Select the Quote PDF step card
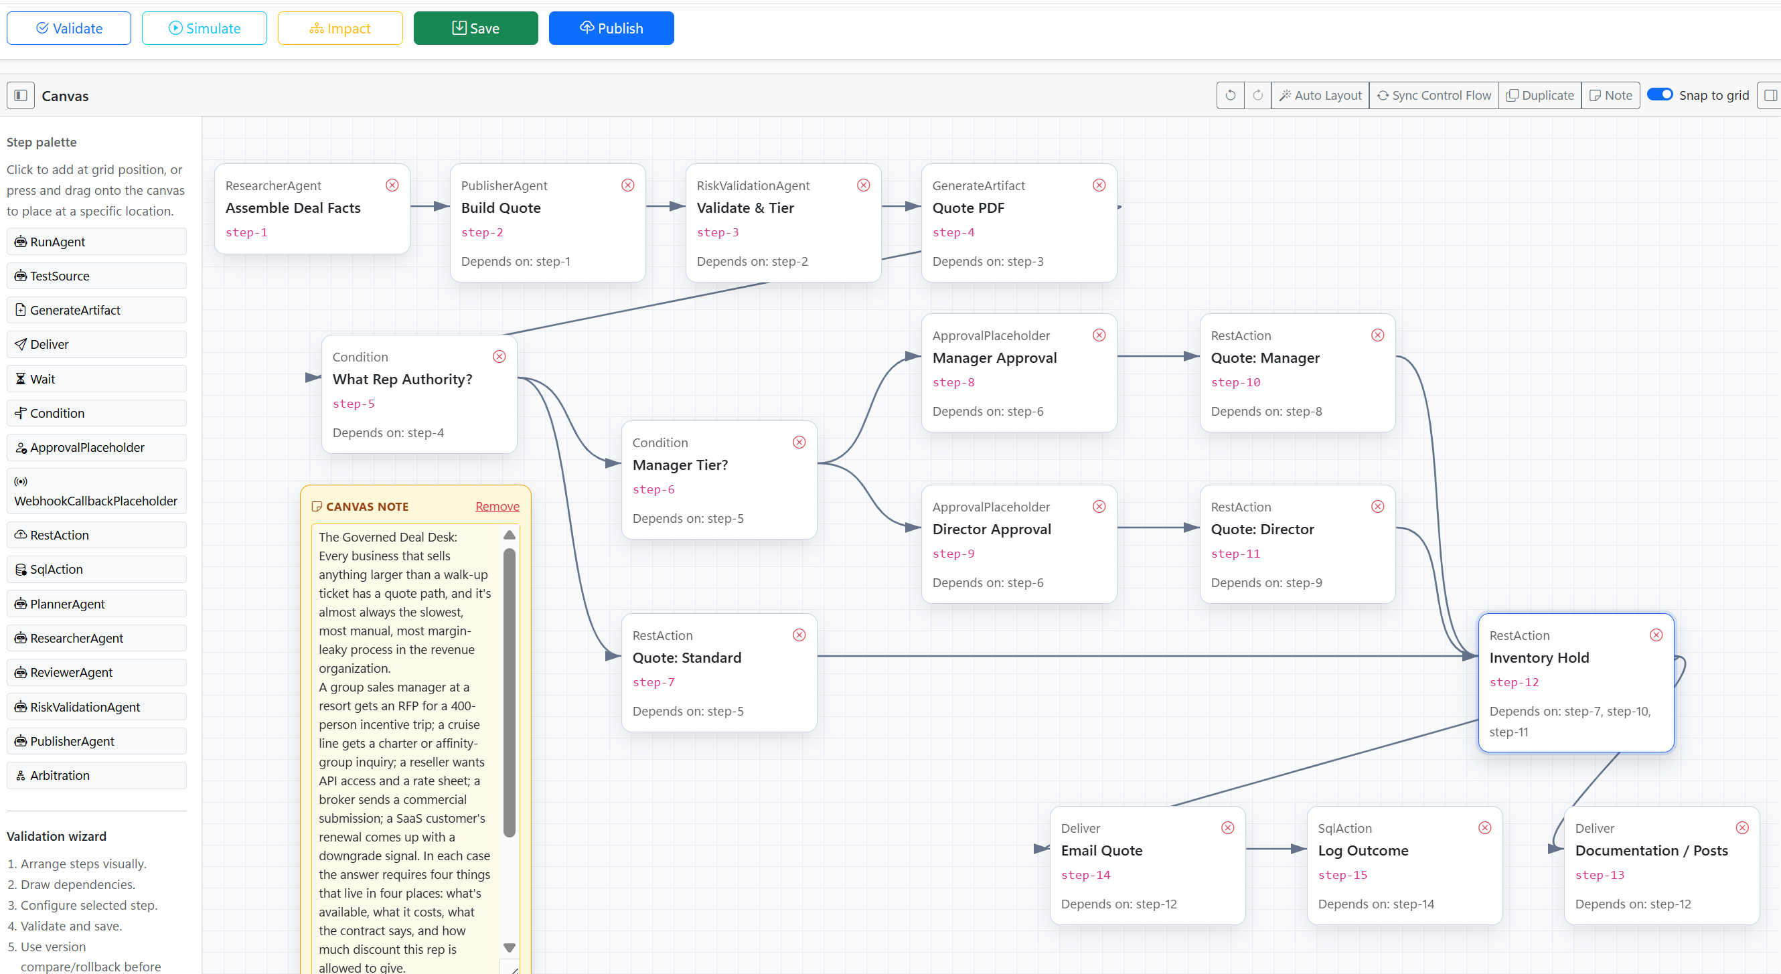Screen dimensions: 1781x974 (x=1019, y=223)
